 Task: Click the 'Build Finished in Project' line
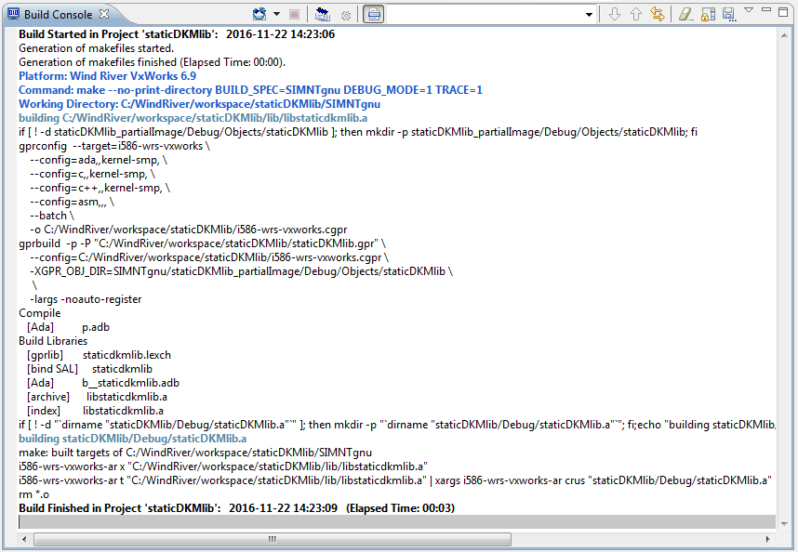(x=236, y=508)
